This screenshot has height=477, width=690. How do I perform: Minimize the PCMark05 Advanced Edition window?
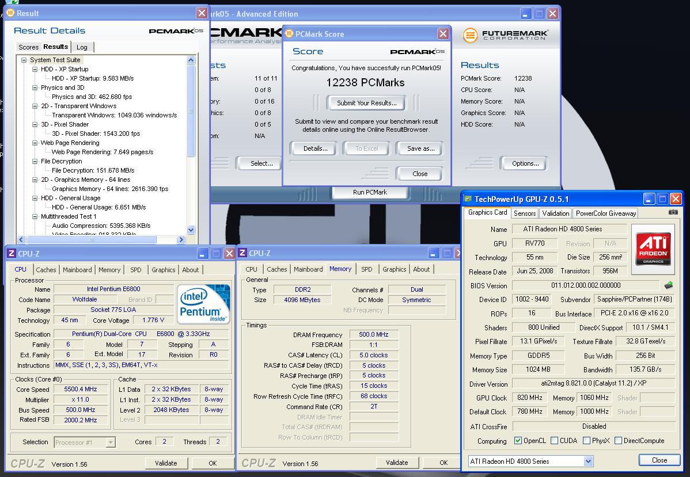(526, 14)
